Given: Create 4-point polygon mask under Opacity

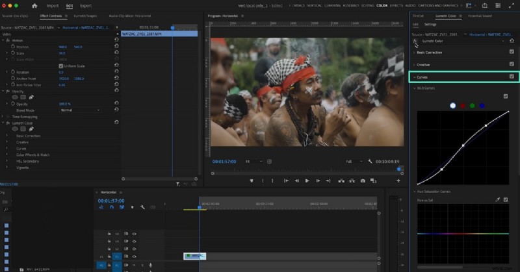Looking at the screenshot, I should (23, 97).
